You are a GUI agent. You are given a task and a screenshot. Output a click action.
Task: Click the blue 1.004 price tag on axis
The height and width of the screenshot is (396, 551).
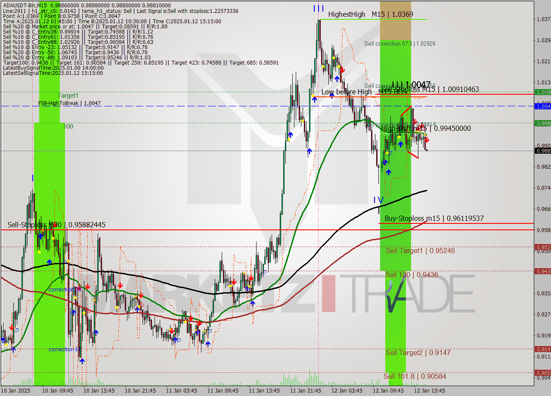(x=542, y=106)
